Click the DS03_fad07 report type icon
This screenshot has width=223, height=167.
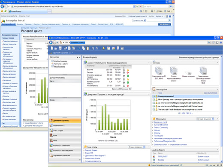pyautogui.click(x=154, y=157)
